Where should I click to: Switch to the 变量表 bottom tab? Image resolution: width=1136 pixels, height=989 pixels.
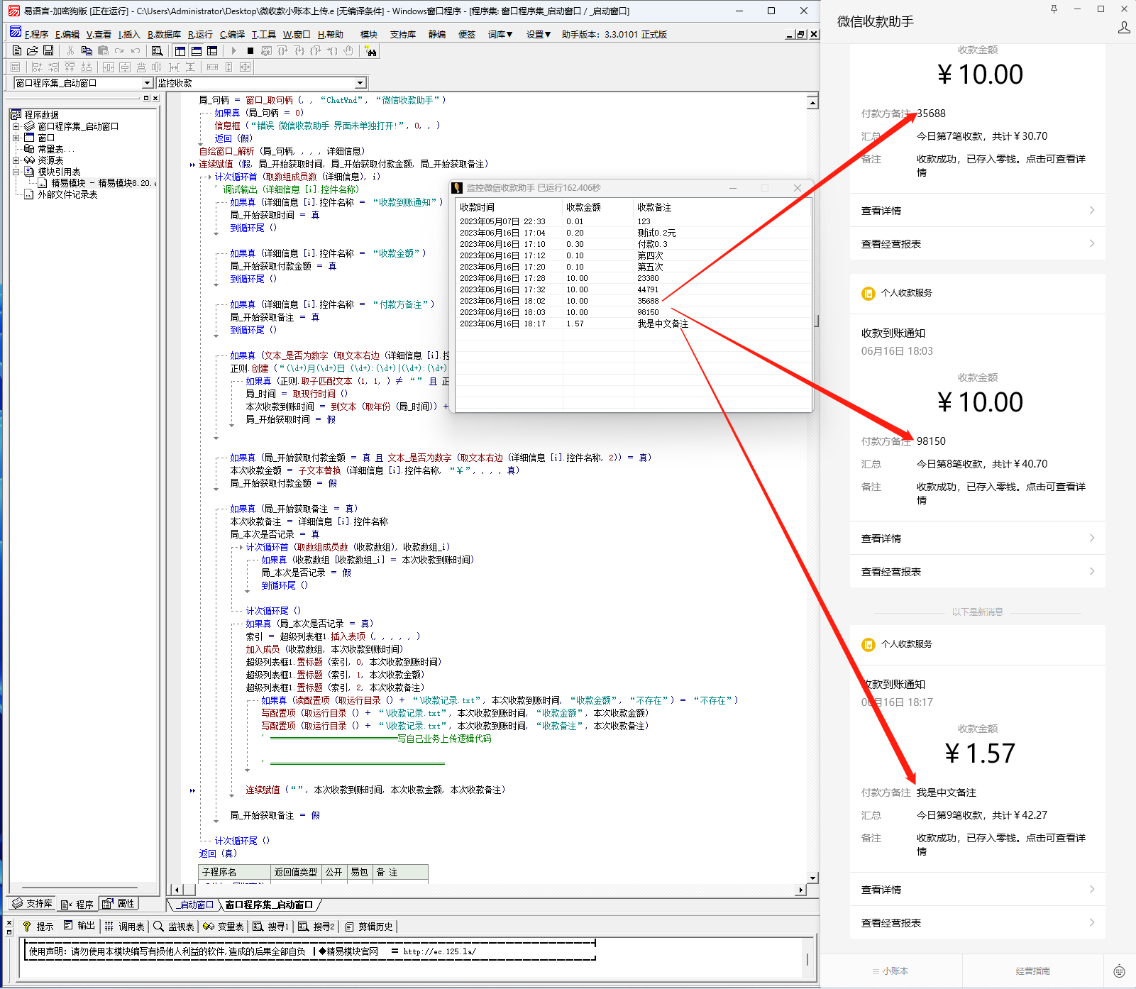click(x=224, y=926)
